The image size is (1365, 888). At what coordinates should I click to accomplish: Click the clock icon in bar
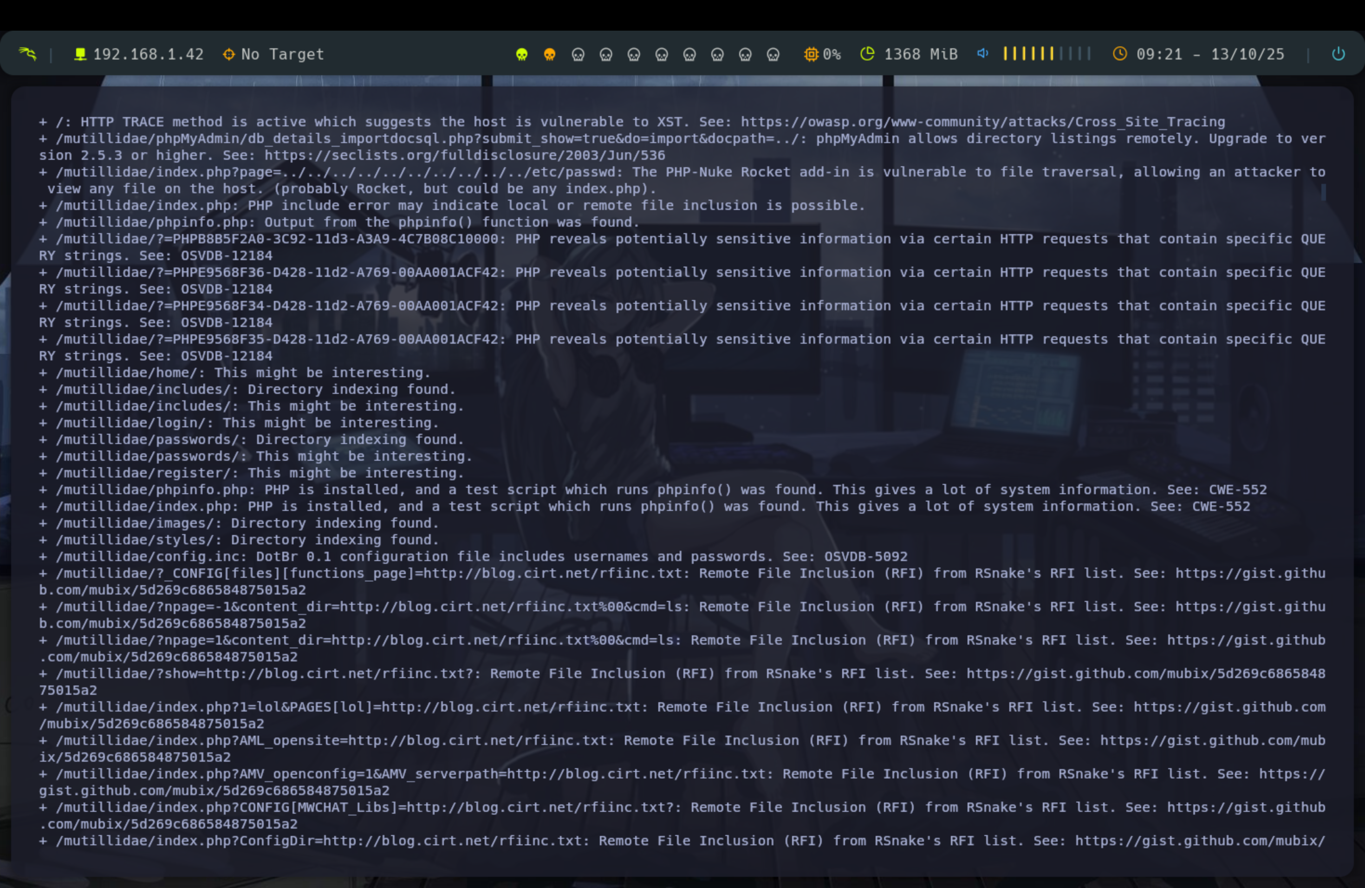[x=1119, y=54]
